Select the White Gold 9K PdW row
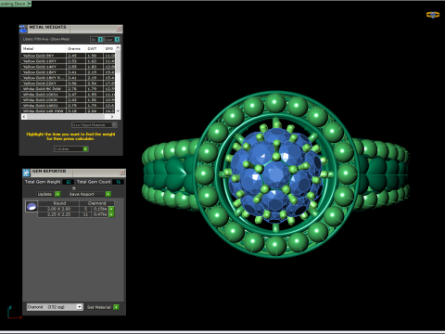Image resolution: width=445 pixels, height=334 pixels. (69, 89)
